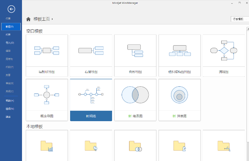This screenshot has height=161, width=249.
Task: Minimize the MindManager window
Action: pyautogui.click(x=232, y=3)
